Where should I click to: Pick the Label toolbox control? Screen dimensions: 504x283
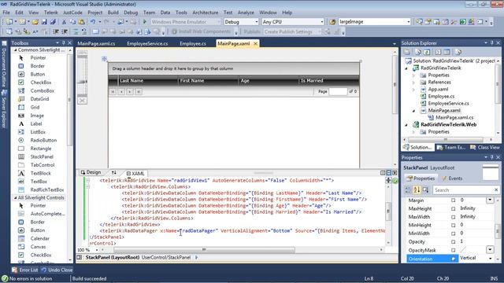36,124
